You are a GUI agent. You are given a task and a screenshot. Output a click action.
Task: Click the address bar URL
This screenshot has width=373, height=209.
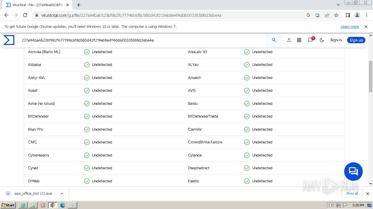[131, 15]
